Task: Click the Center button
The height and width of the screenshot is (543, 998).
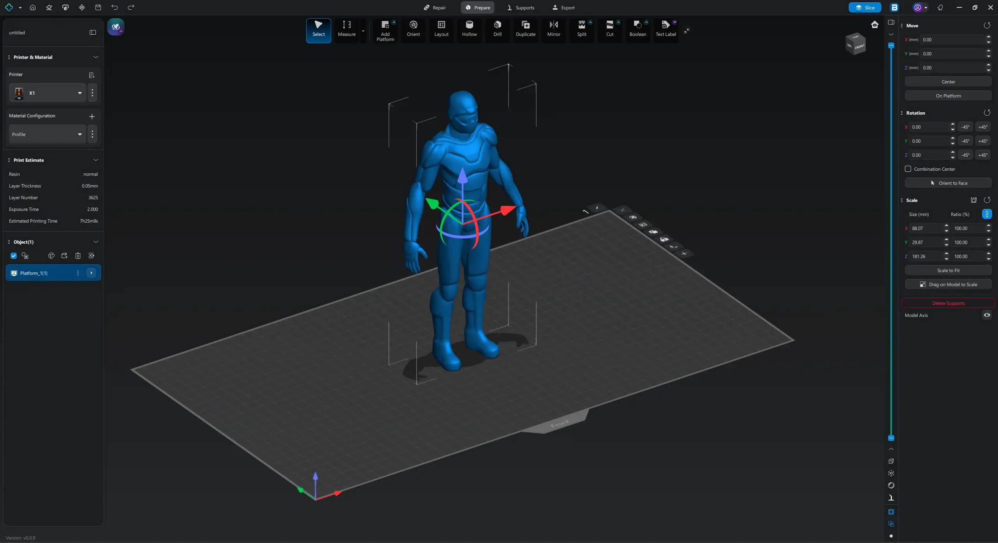Action: [948, 81]
